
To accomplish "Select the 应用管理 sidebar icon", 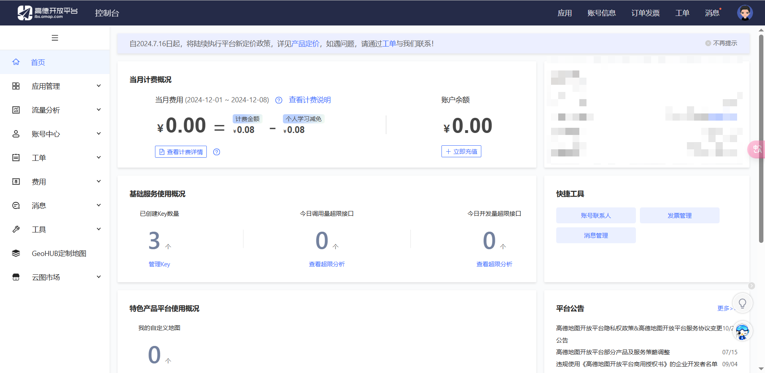I will point(16,86).
